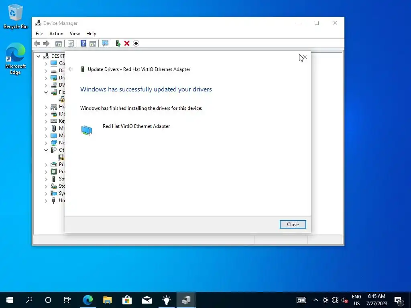Select the Display adapters category icon
The image size is (411, 308).
(x=54, y=78)
